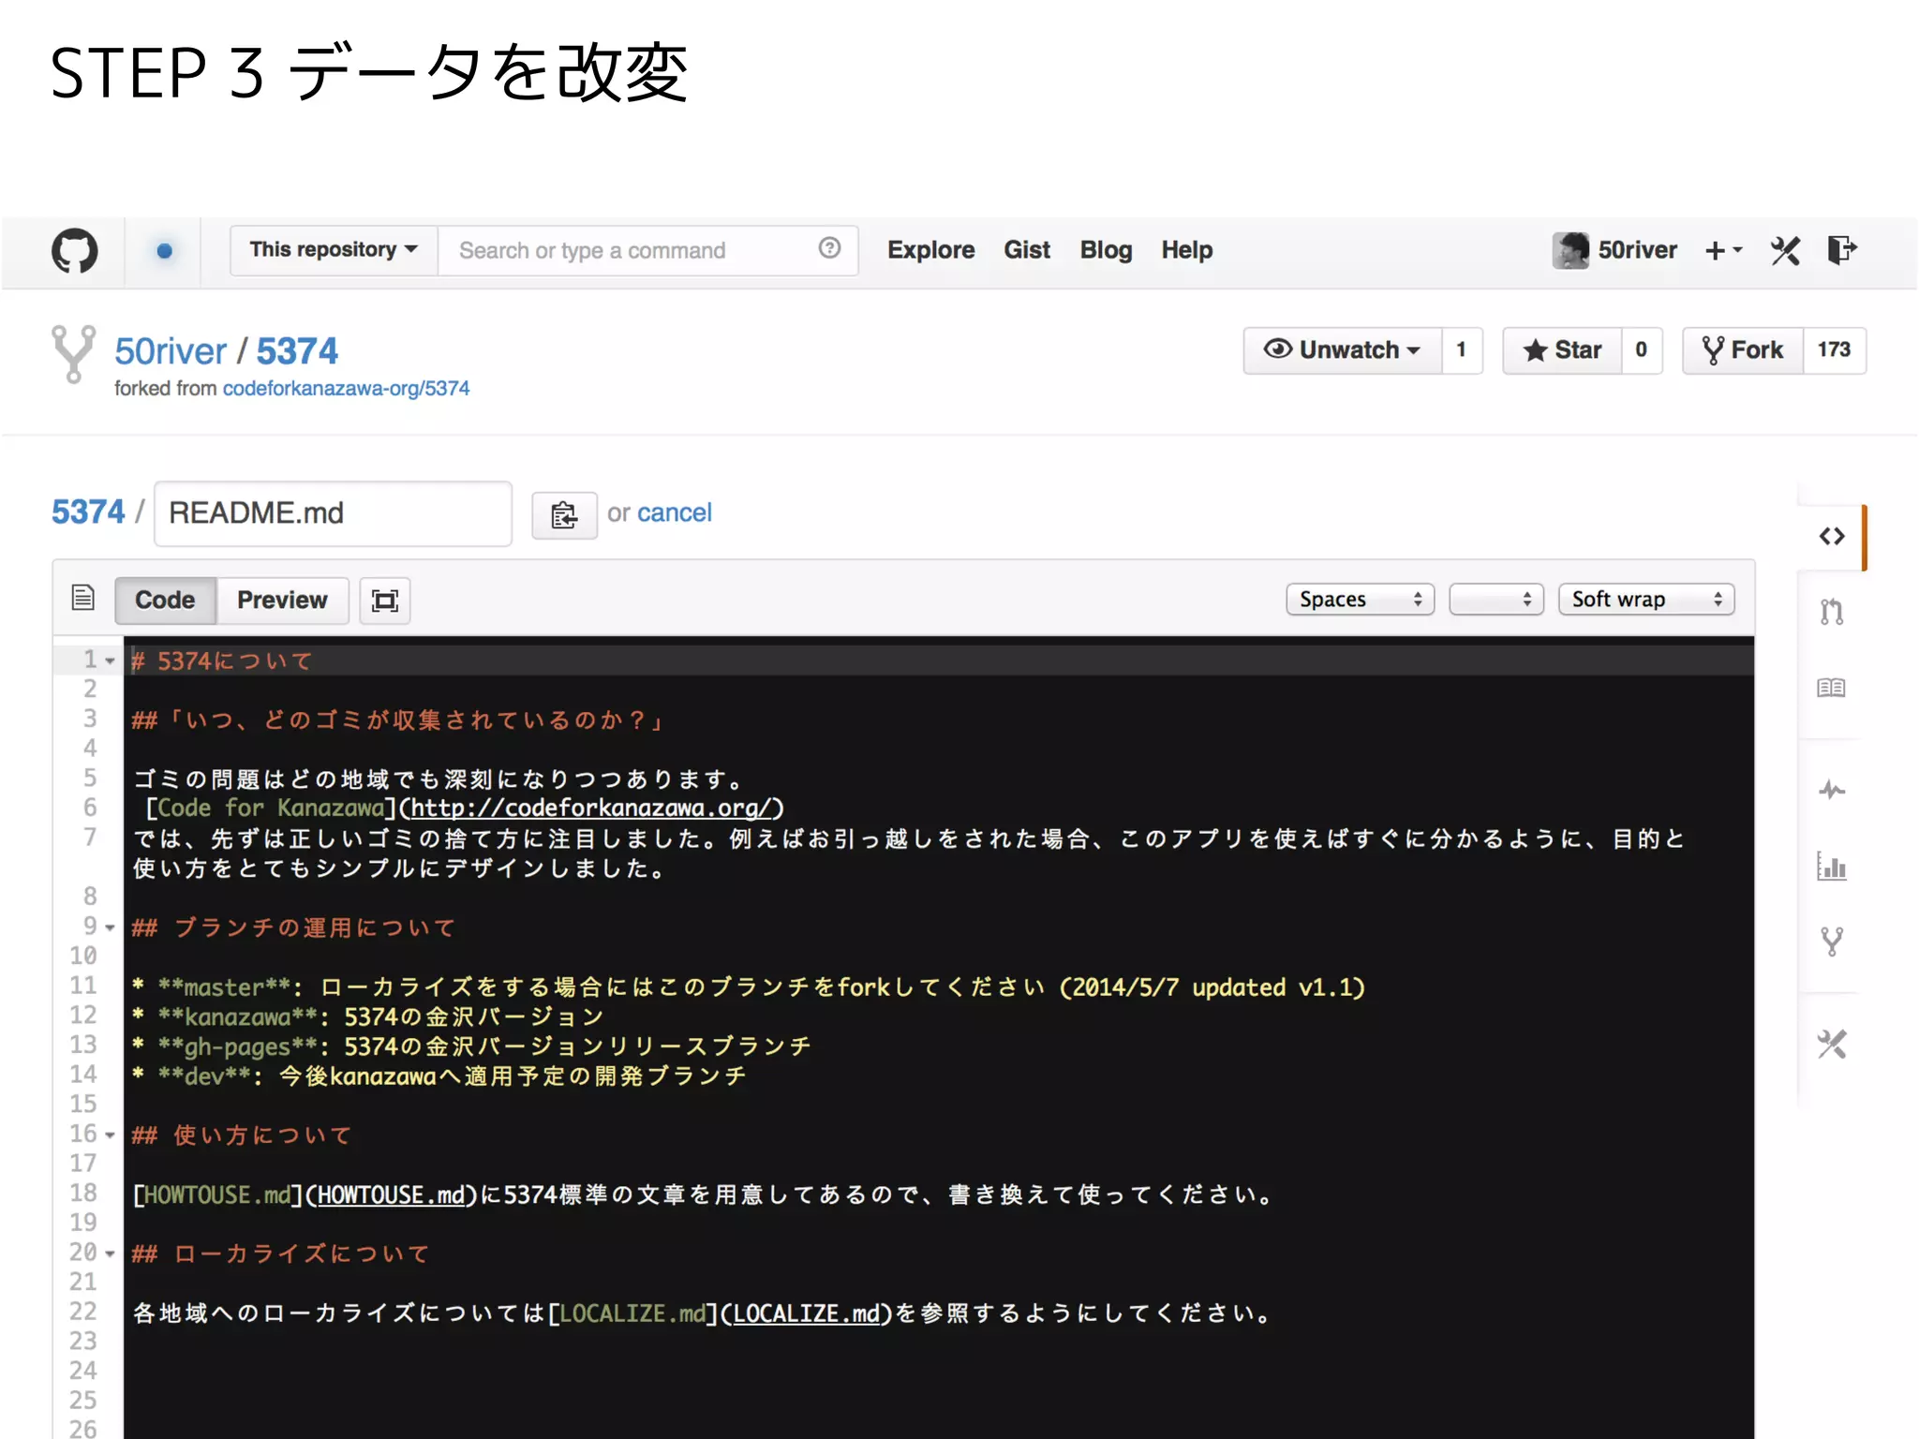Click the **gh-pages** bullet line

pos(471,1046)
